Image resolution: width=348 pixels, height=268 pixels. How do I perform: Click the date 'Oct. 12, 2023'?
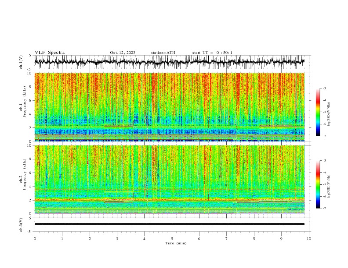tap(123, 53)
